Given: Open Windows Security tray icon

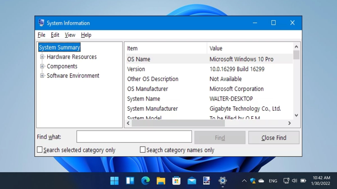Looking at the screenshot, I should click(253, 181).
